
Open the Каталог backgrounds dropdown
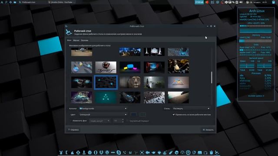103,108
